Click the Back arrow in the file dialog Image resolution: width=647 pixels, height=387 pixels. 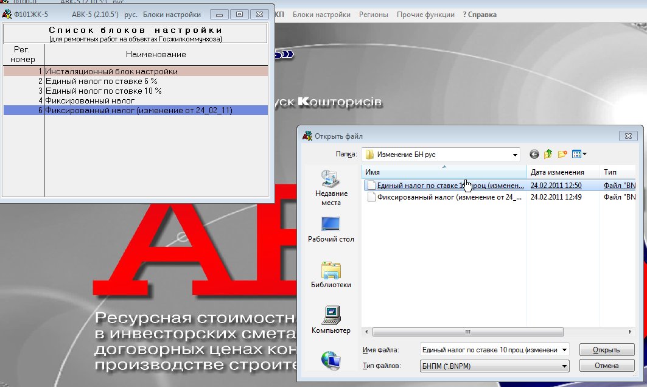534,154
